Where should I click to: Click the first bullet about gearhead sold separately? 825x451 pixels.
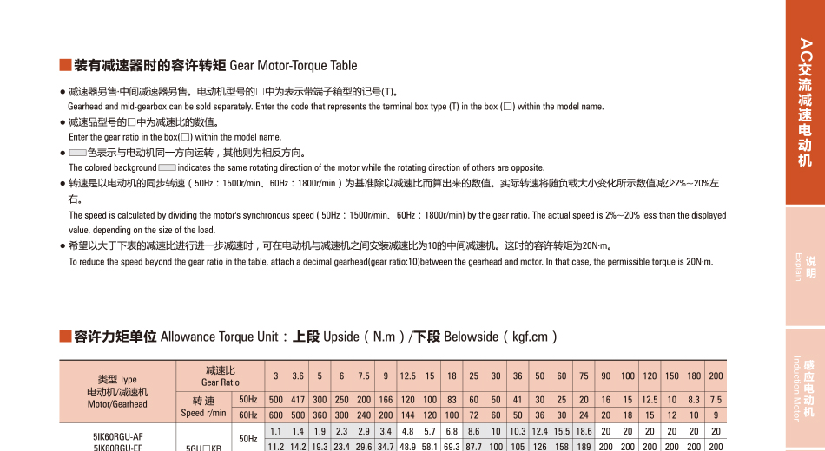(x=234, y=91)
